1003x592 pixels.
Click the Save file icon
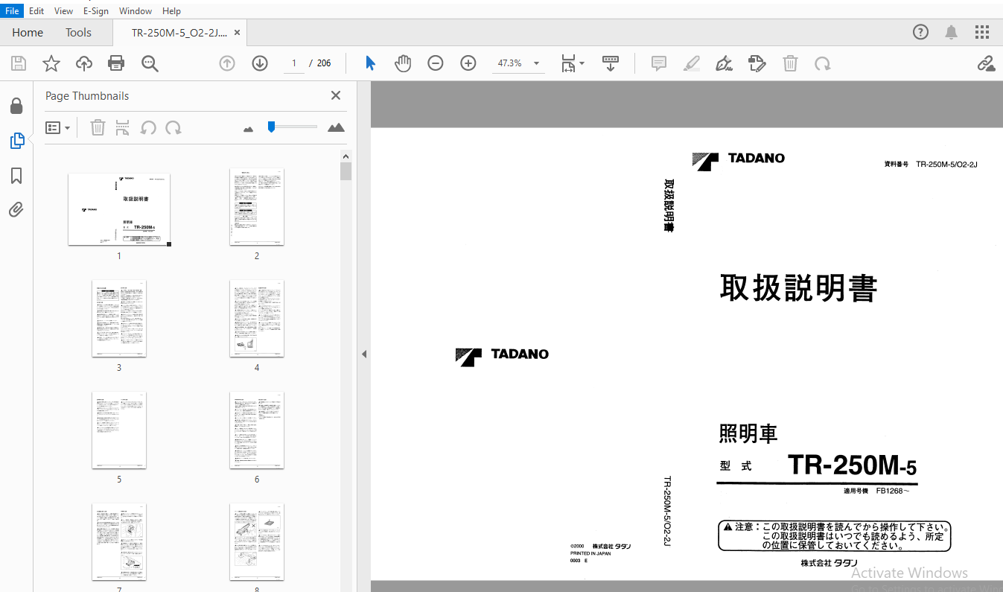point(18,63)
